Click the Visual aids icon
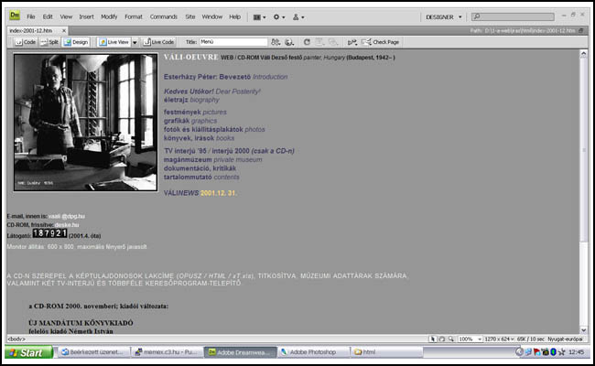This screenshot has width=595, height=366. [333, 42]
